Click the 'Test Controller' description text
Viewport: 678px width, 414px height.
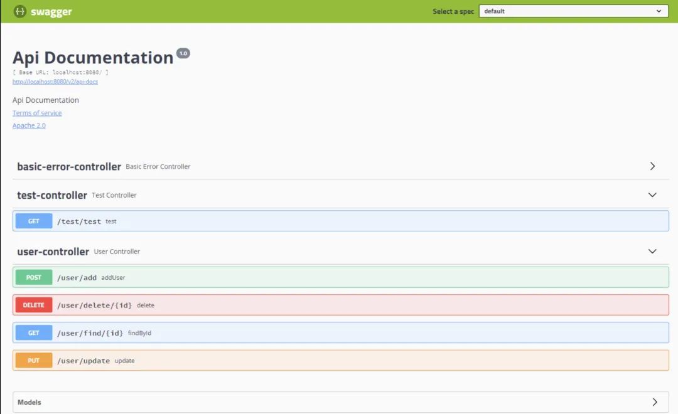114,195
